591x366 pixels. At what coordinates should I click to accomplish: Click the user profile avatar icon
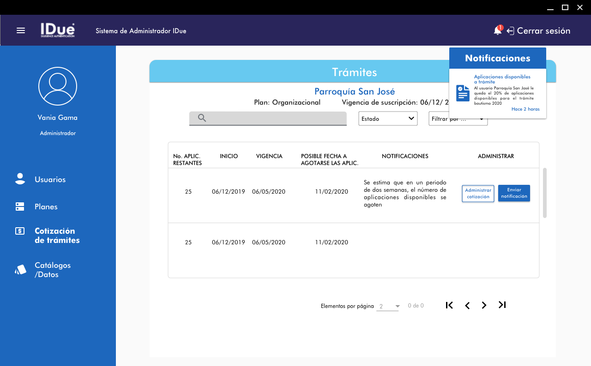point(58,86)
